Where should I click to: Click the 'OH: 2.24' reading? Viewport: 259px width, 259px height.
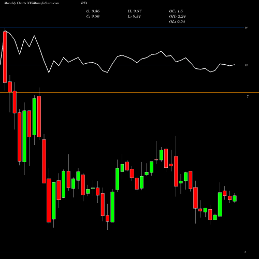tap(177, 17)
